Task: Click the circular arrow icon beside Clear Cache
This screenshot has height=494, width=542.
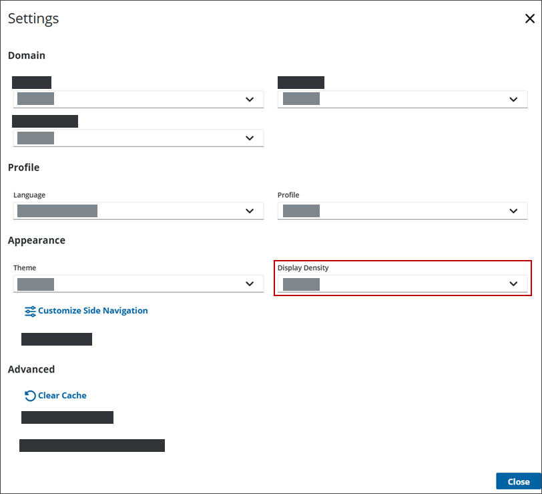Action: coord(30,396)
